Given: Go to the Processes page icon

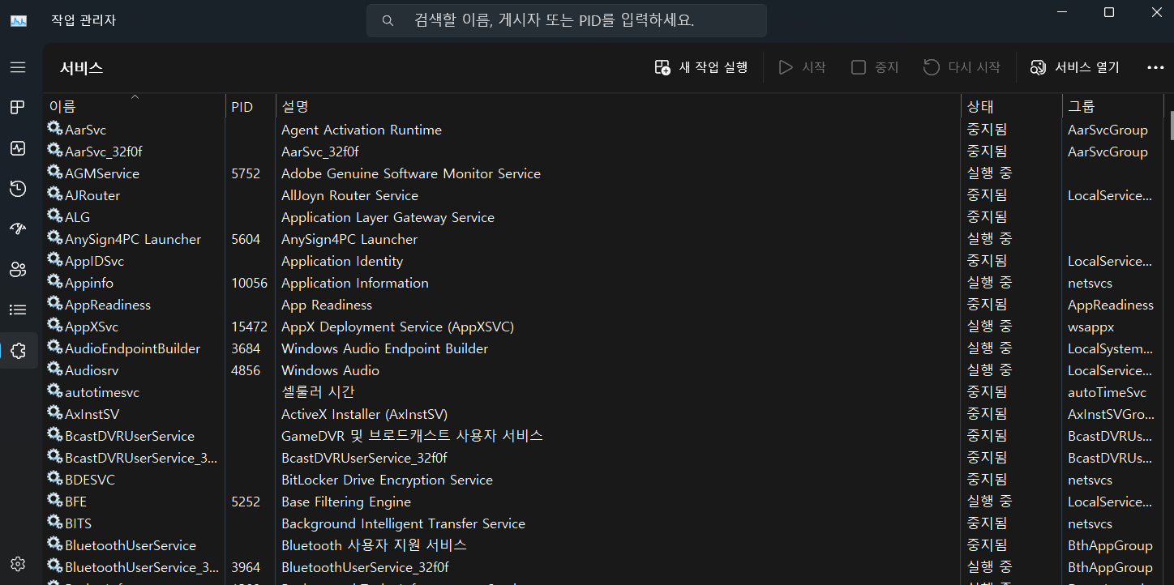Looking at the screenshot, I should pyautogui.click(x=18, y=108).
